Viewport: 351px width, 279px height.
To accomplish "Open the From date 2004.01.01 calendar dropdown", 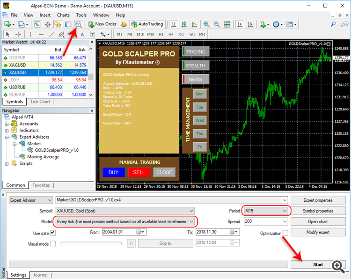I will (x=141, y=232).
